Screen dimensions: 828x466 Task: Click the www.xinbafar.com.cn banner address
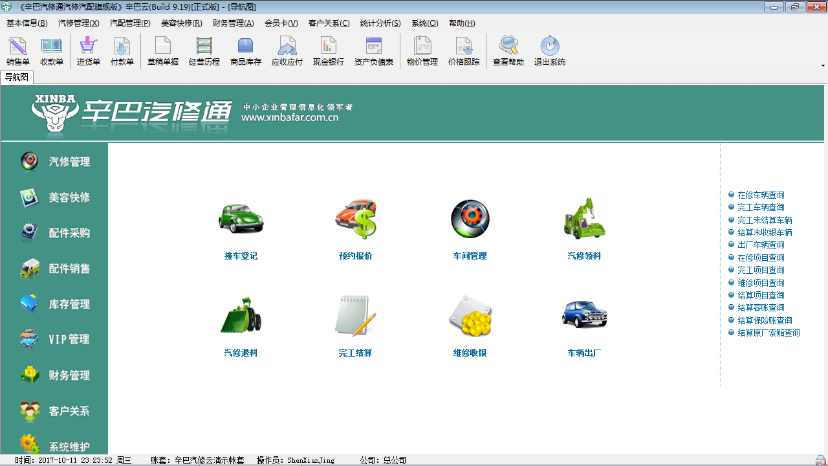click(290, 118)
